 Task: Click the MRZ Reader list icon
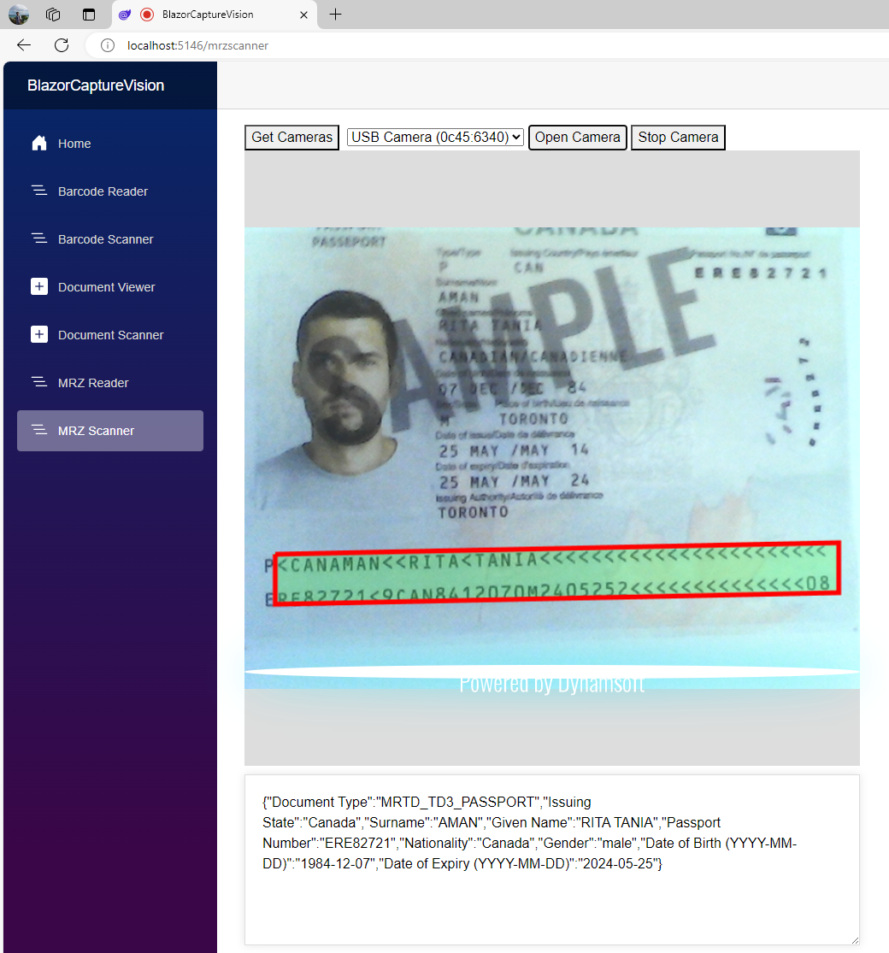coord(39,383)
